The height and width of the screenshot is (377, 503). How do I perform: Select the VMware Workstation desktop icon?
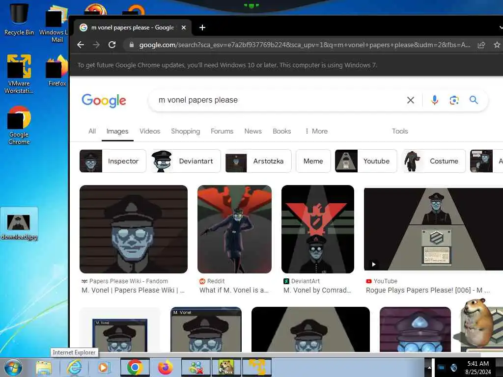(x=19, y=74)
